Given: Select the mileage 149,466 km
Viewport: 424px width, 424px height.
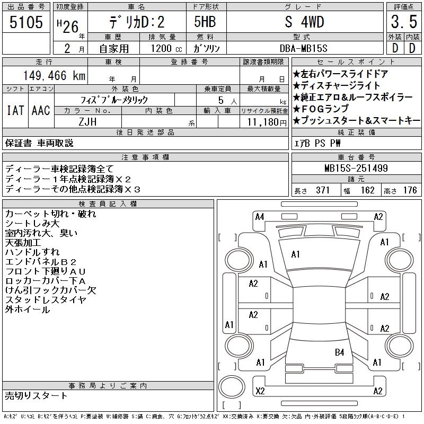Looking at the screenshot, I should (54, 75).
